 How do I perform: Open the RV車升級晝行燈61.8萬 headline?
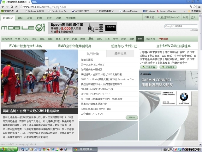(x=26, y=46)
